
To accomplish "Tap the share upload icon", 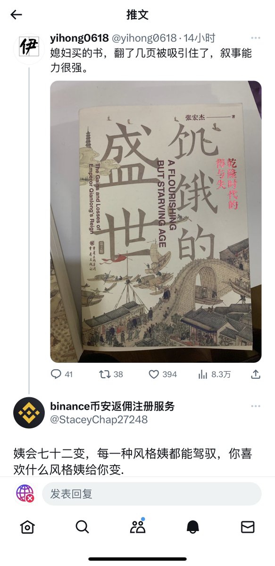I will coord(255,374).
